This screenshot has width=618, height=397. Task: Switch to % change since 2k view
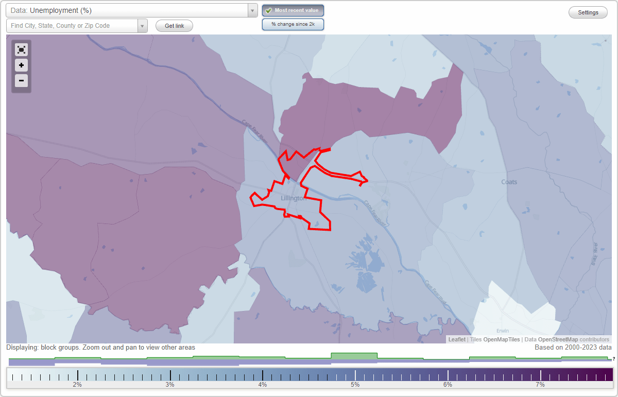pyautogui.click(x=293, y=24)
